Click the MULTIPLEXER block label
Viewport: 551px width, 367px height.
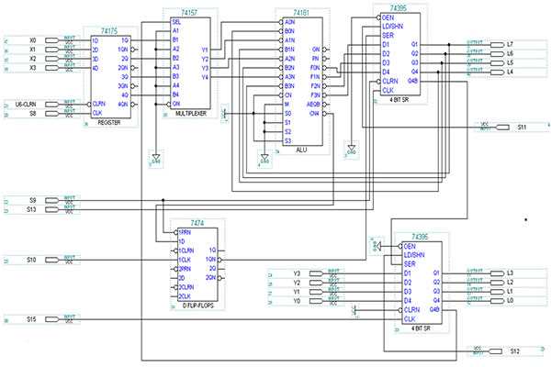click(x=191, y=114)
